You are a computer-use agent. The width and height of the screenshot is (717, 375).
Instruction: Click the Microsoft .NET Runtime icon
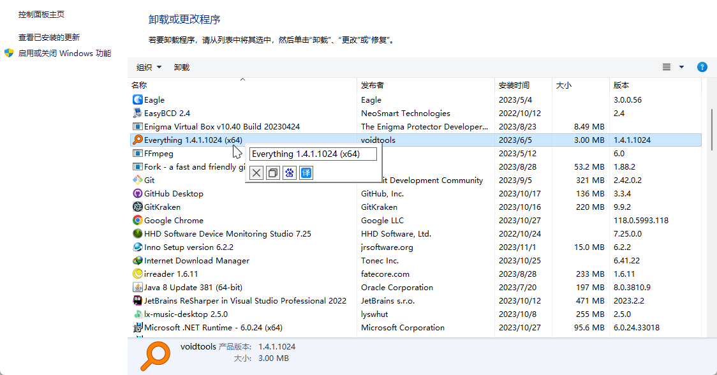pyautogui.click(x=137, y=327)
